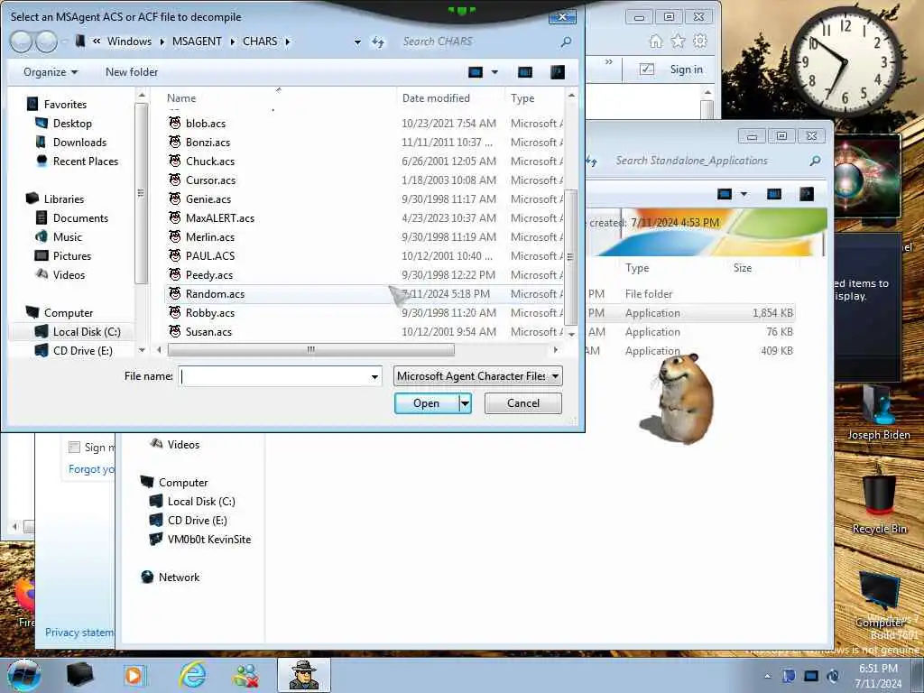
Task: Click the Open button
Action: (426, 403)
